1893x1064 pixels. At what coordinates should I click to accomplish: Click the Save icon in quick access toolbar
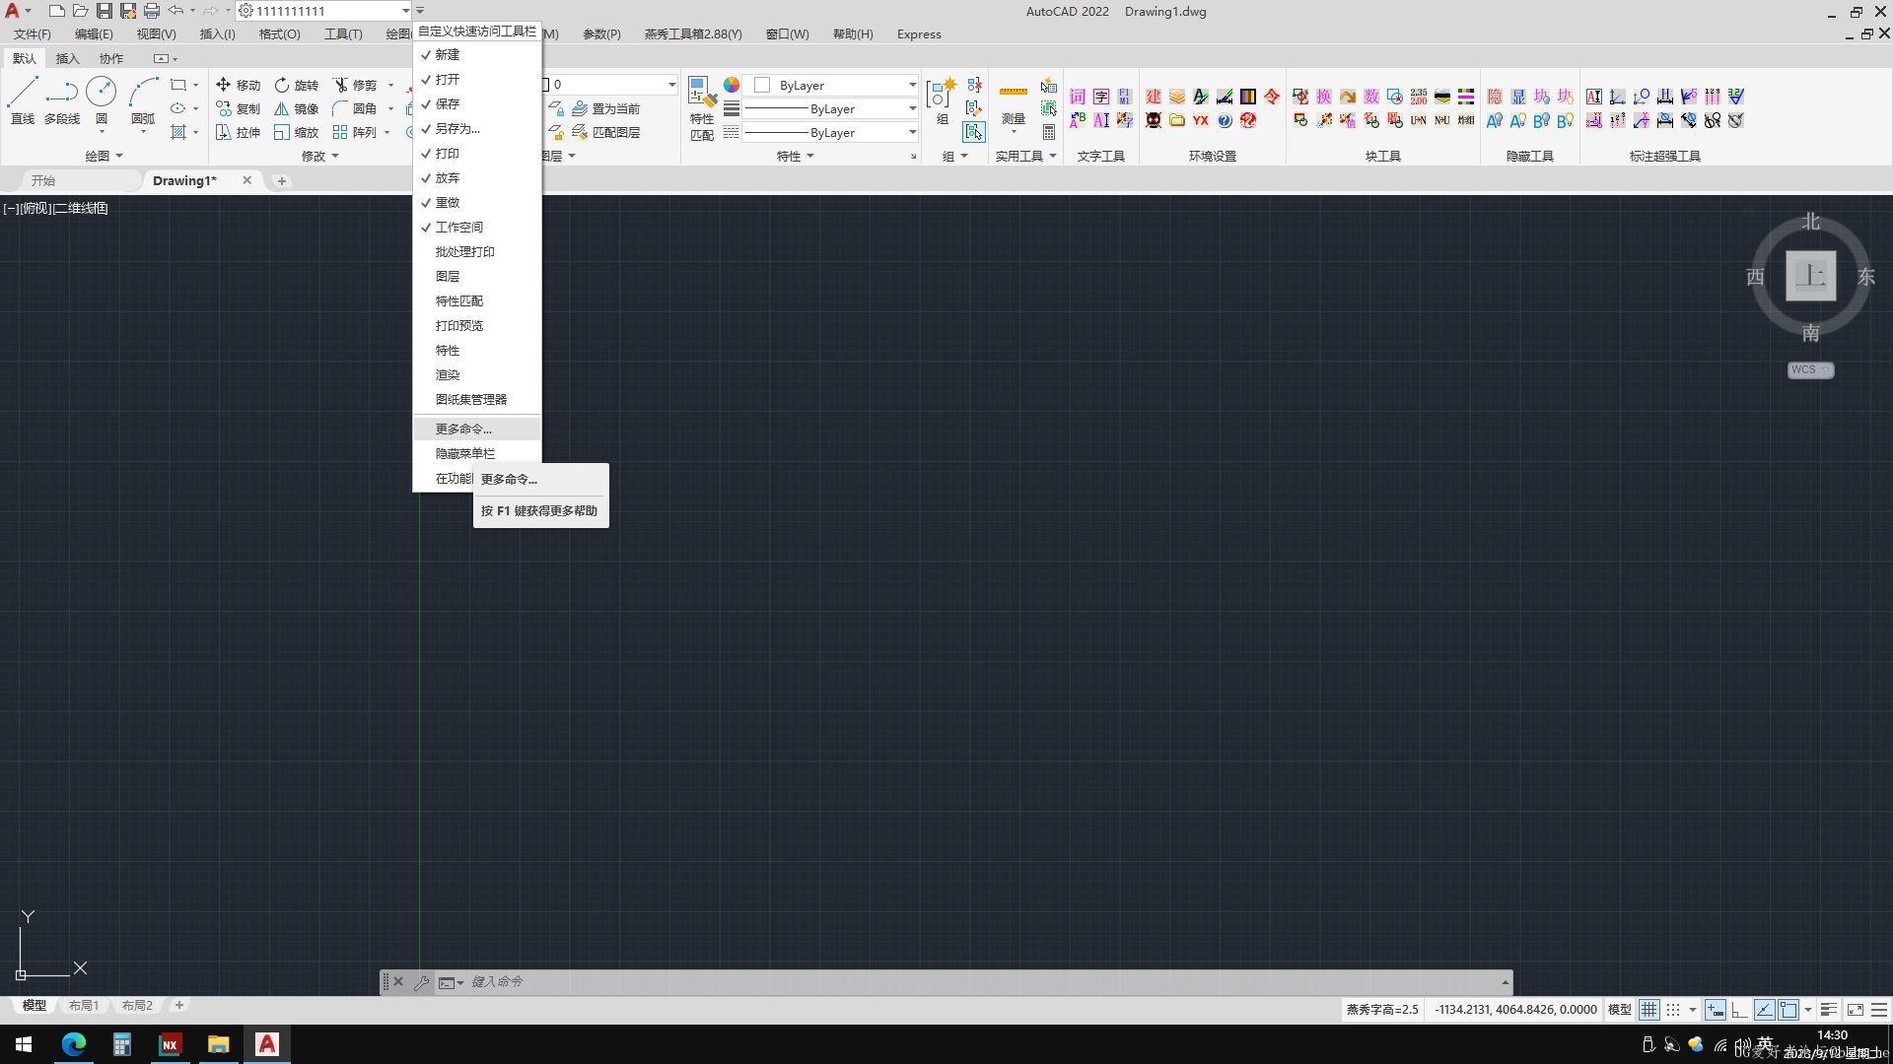[105, 11]
